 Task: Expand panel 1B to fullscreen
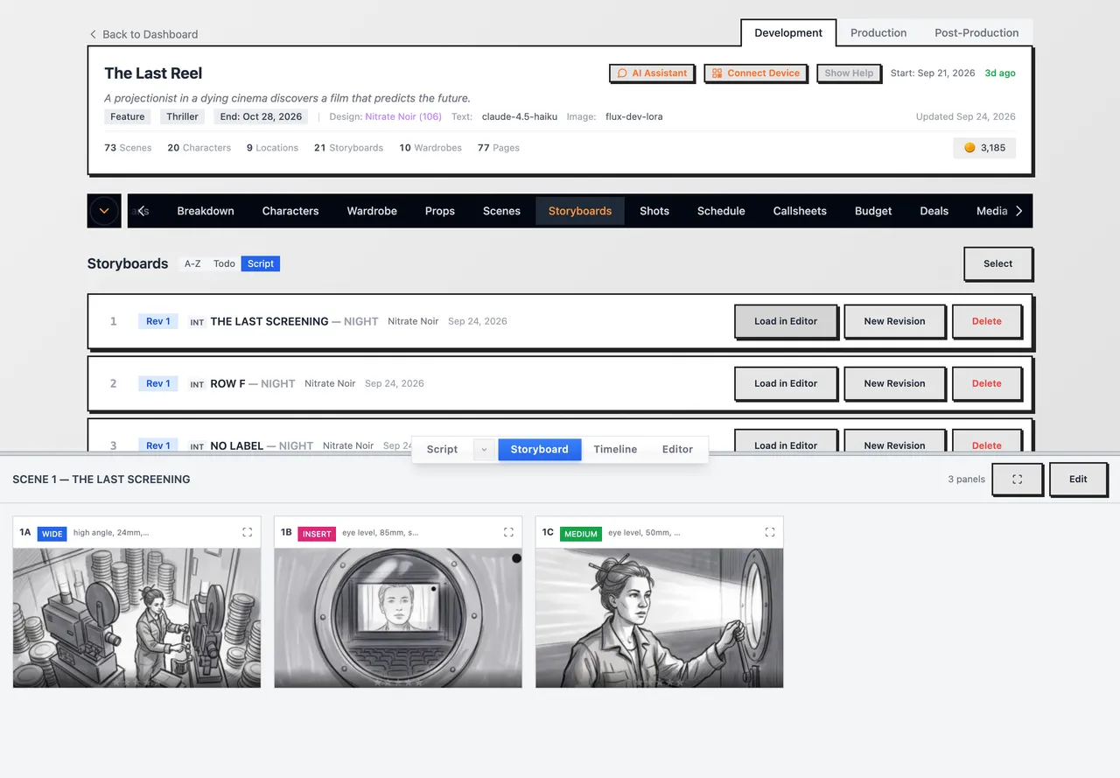click(x=508, y=532)
